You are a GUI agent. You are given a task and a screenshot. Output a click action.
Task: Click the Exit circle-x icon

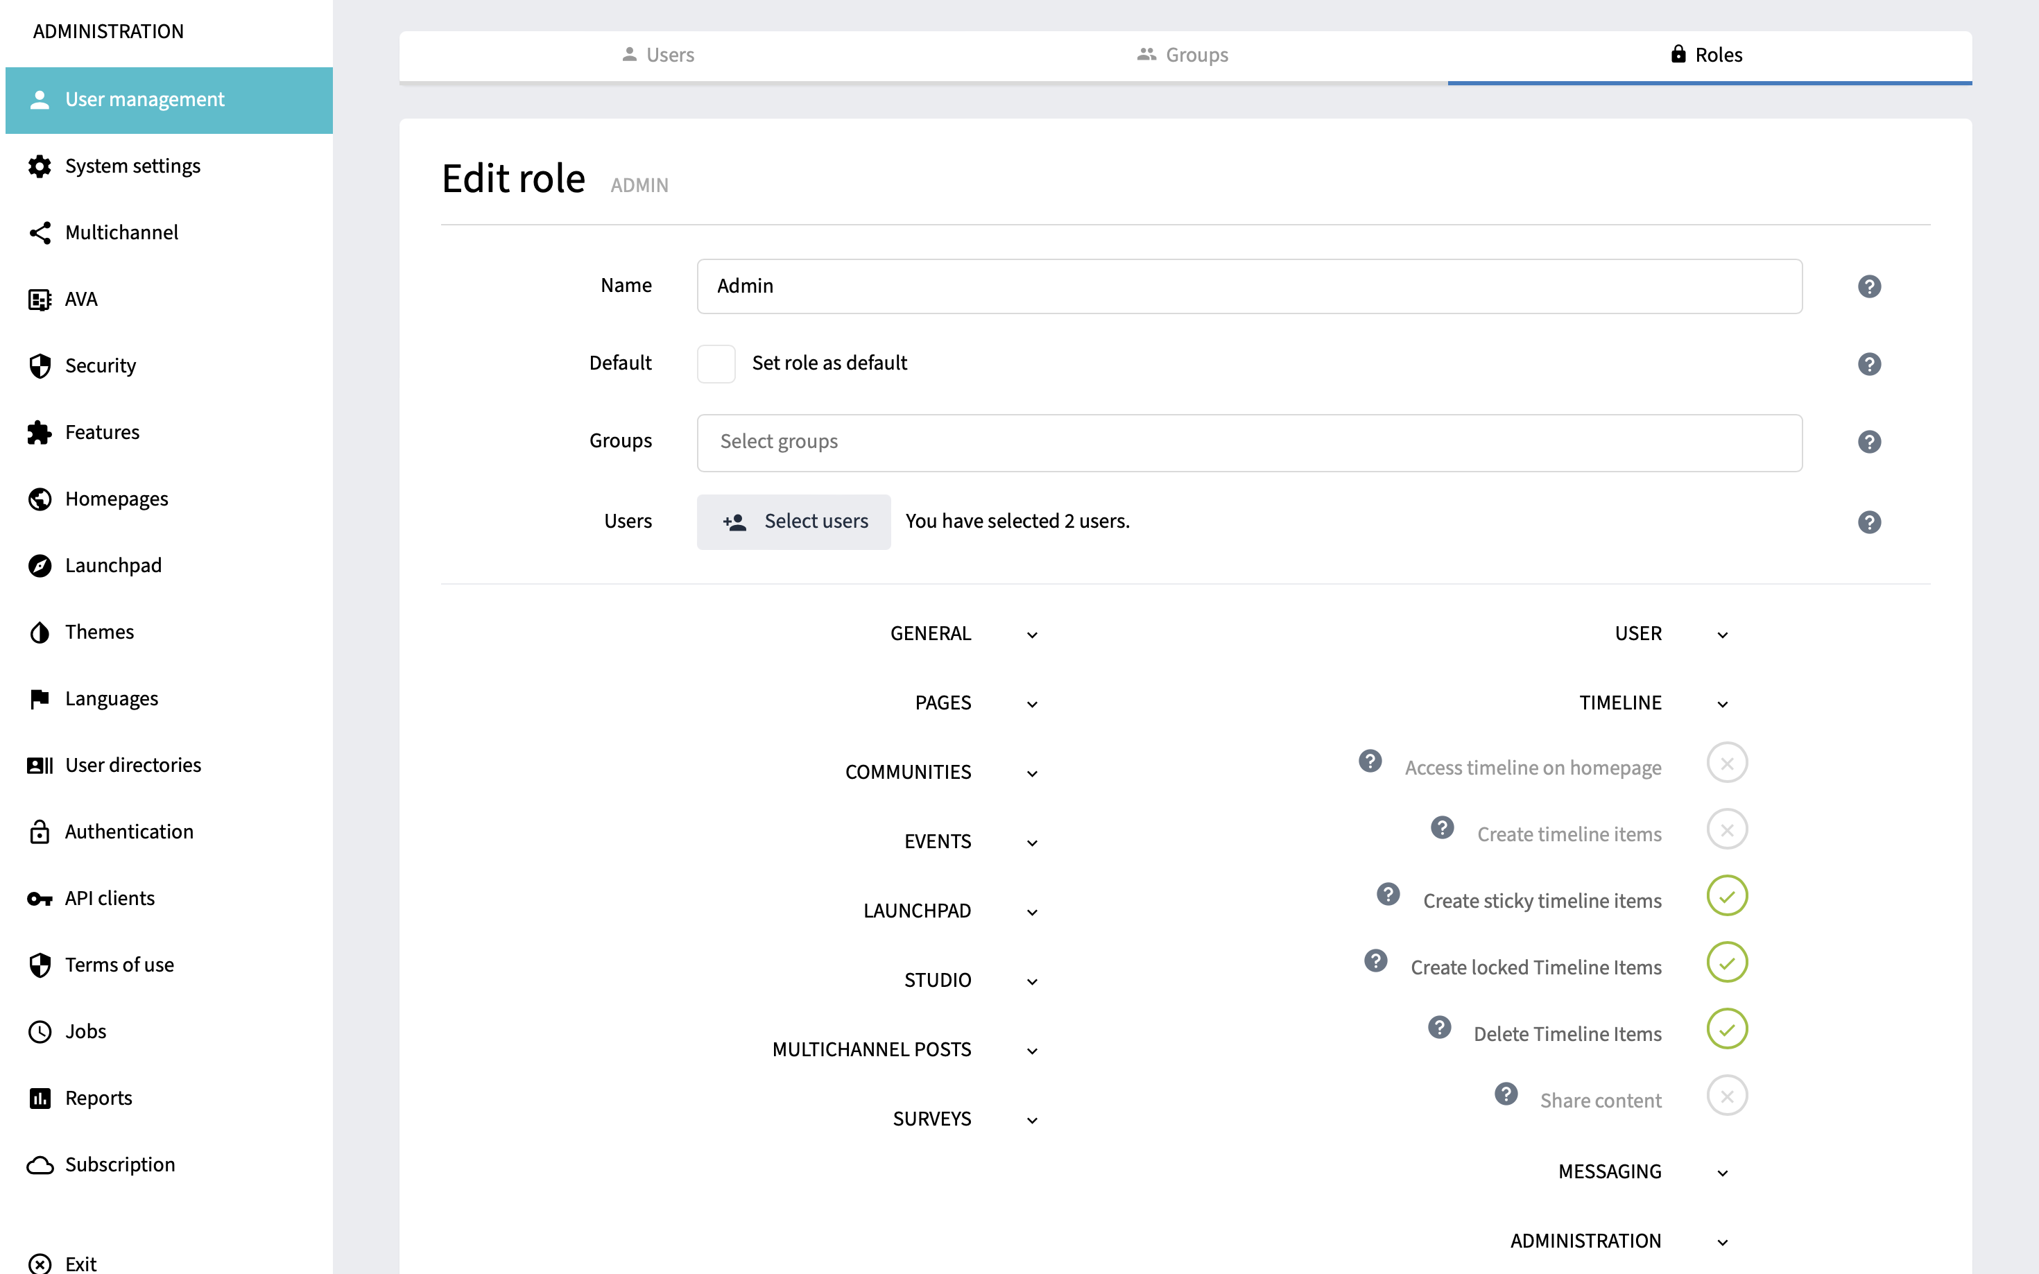40,1264
